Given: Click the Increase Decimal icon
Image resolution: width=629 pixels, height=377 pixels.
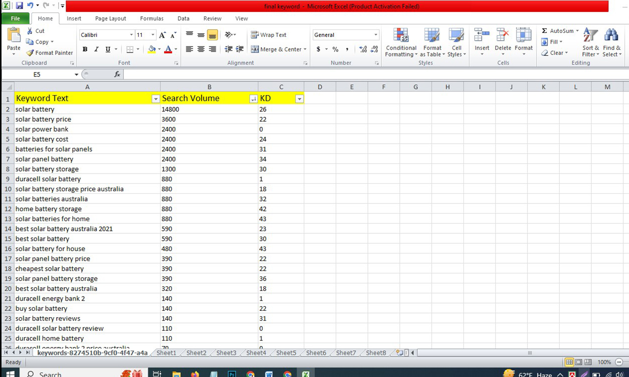Looking at the screenshot, I should click(364, 50).
